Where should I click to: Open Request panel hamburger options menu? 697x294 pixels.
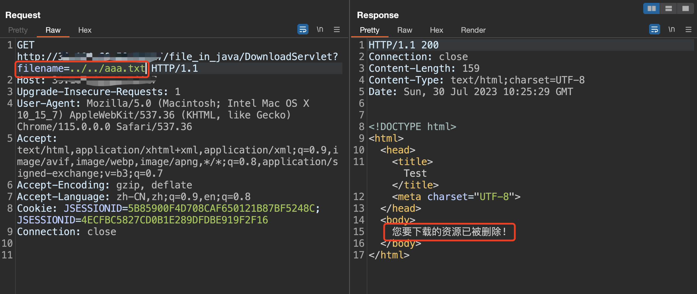coord(337,29)
